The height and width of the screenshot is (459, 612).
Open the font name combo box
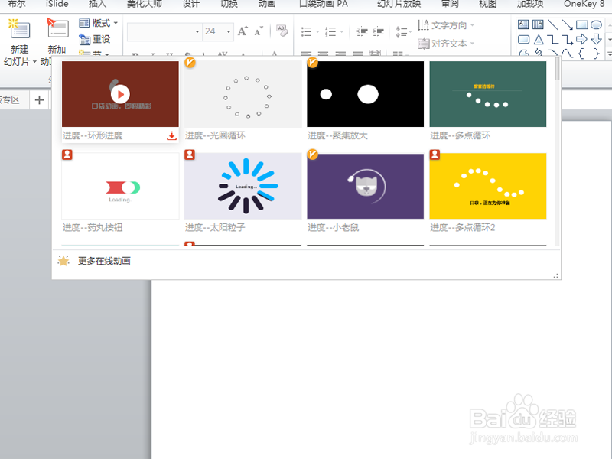coord(164,31)
